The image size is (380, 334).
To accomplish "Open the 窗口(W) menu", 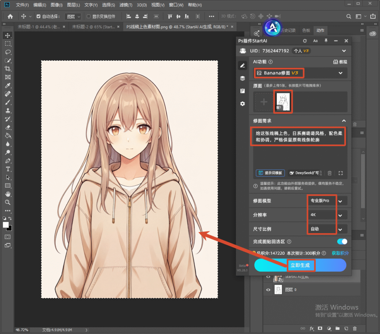I will pos(176,5).
